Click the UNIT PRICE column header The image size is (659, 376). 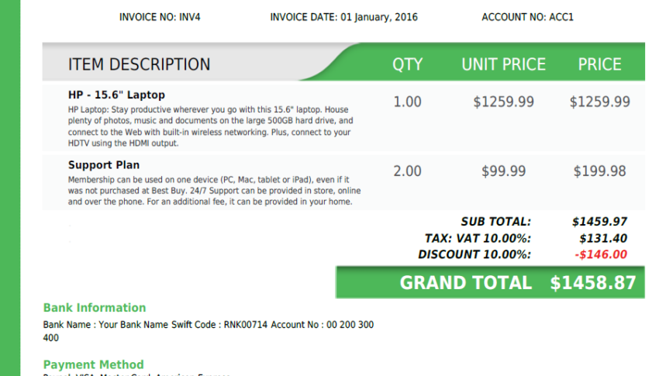tap(503, 64)
